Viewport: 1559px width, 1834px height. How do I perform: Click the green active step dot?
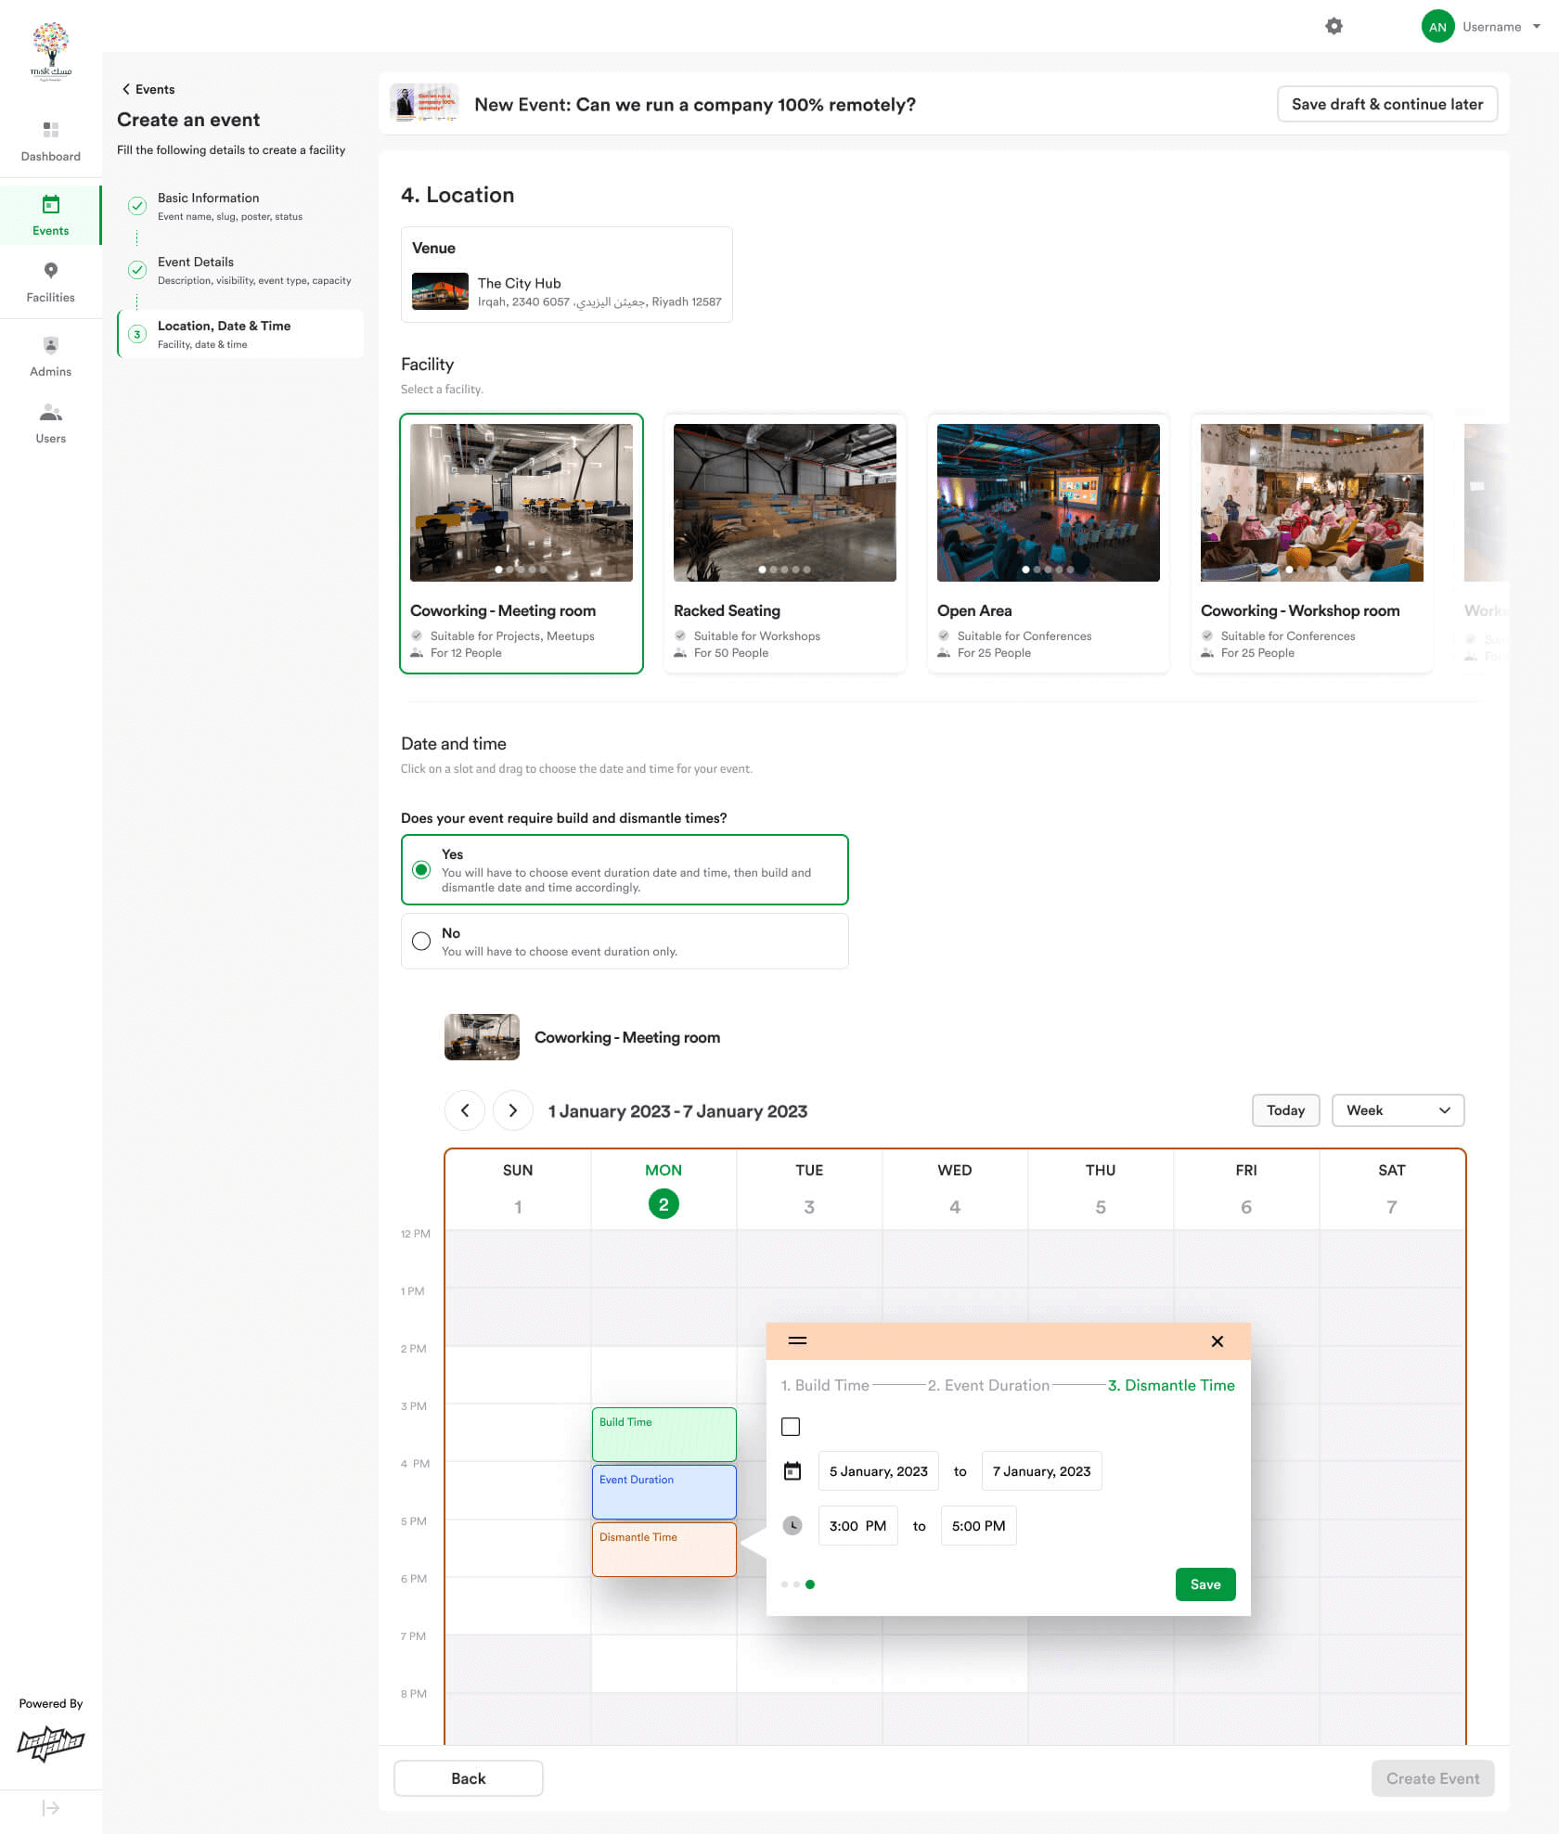coord(810,1584)
